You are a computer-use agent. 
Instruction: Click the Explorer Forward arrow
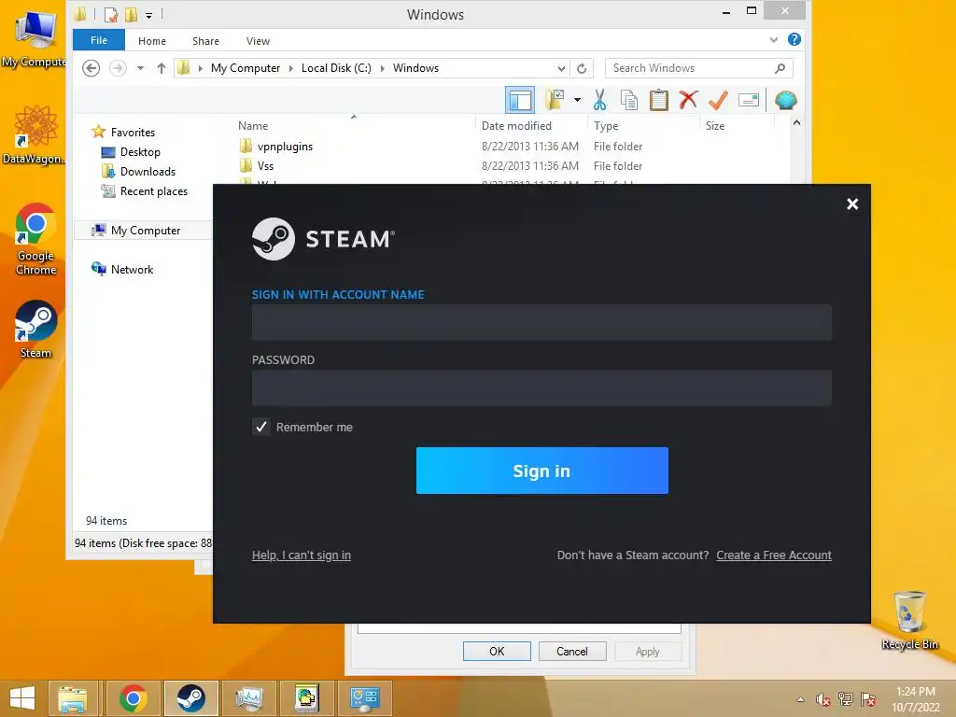tap(118, 67)
